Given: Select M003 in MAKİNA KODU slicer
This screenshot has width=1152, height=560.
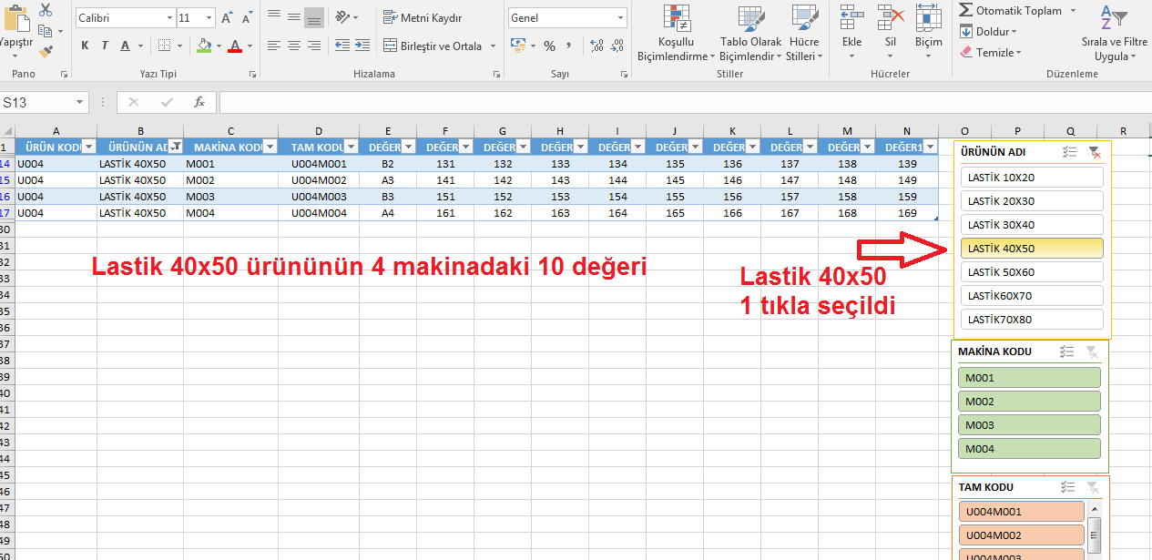Looking at the screenshot, I should (1029, 425).
